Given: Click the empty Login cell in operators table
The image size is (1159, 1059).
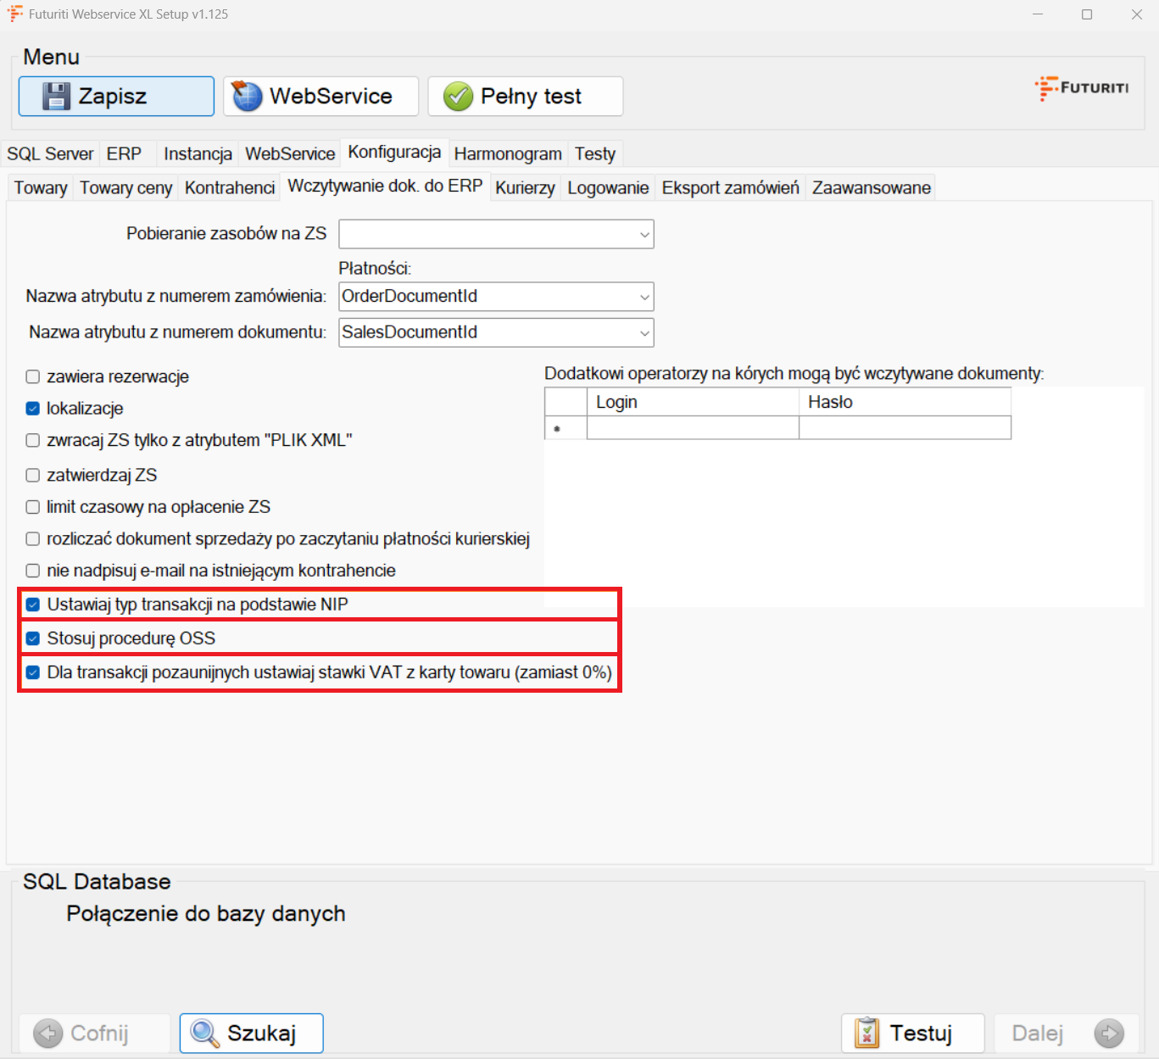Looking at the screenshot, I should click(x=693, y=428).
